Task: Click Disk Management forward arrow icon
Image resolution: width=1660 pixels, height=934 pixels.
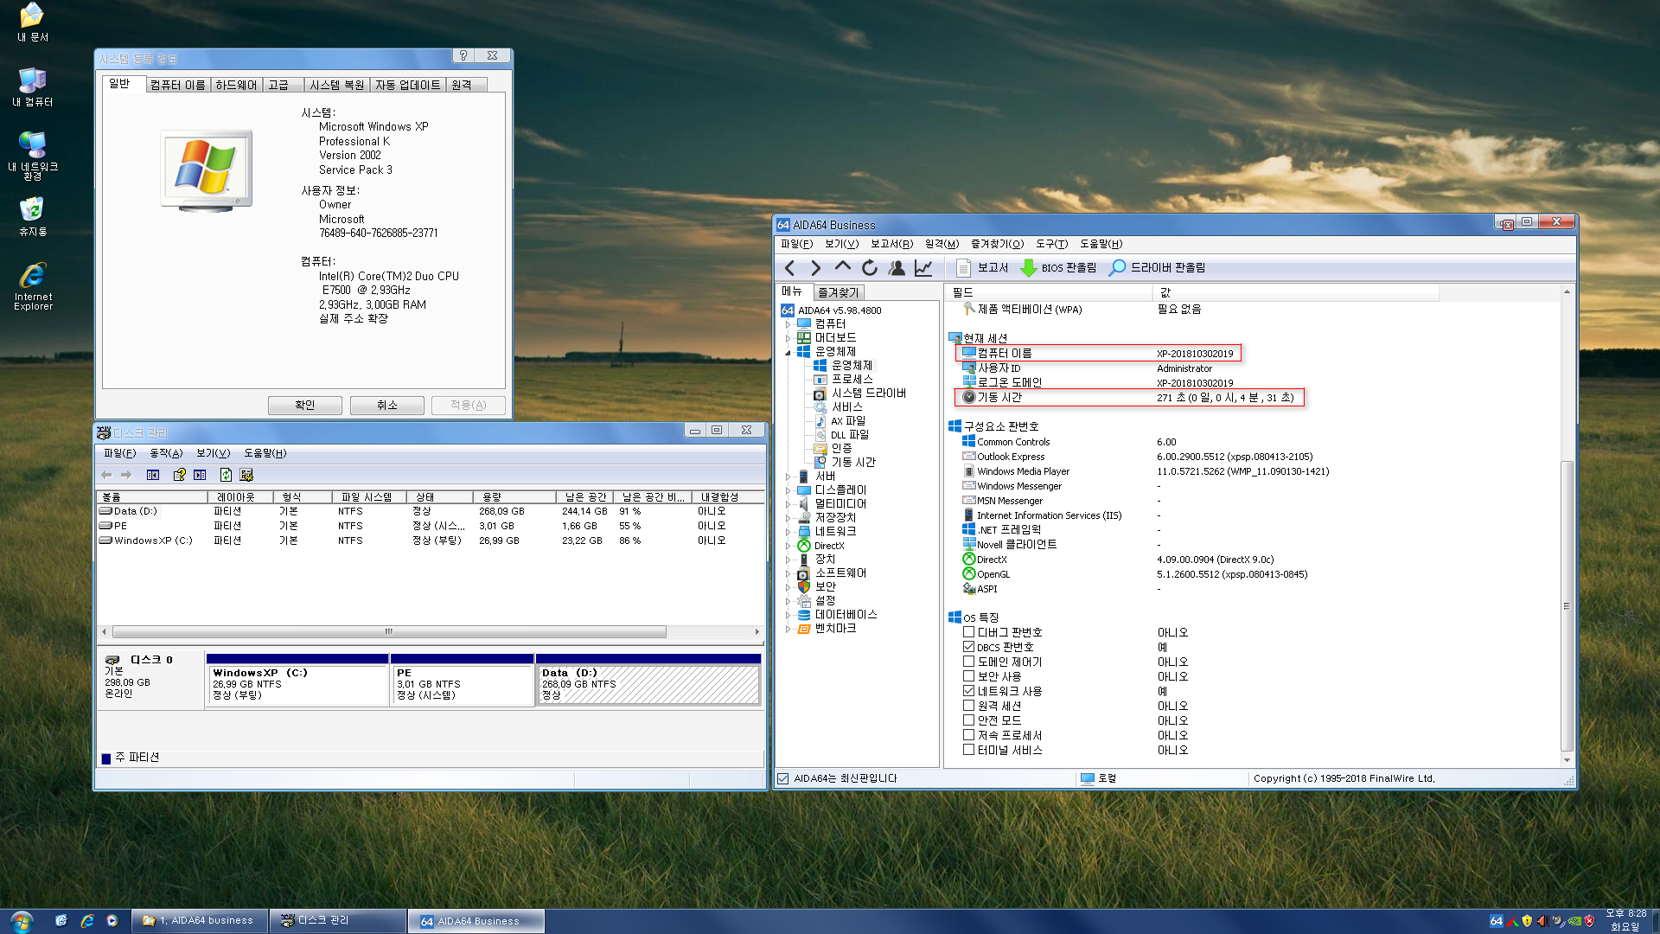Action: (126, 475)
